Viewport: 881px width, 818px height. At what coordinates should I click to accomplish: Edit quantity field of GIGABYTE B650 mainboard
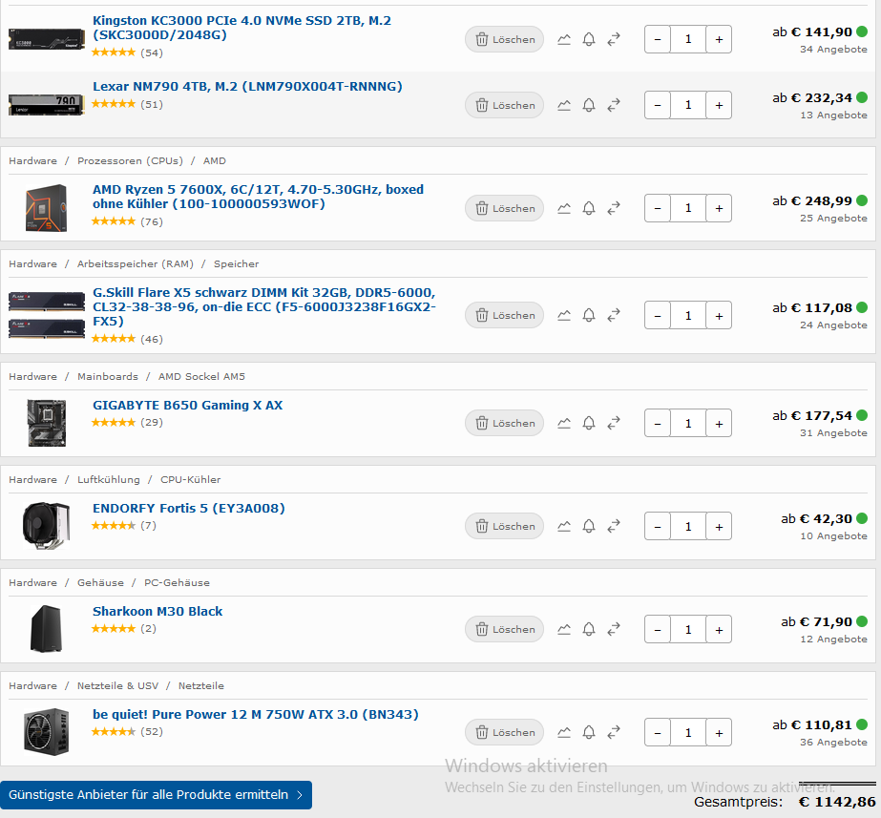[x=688, y=424]
